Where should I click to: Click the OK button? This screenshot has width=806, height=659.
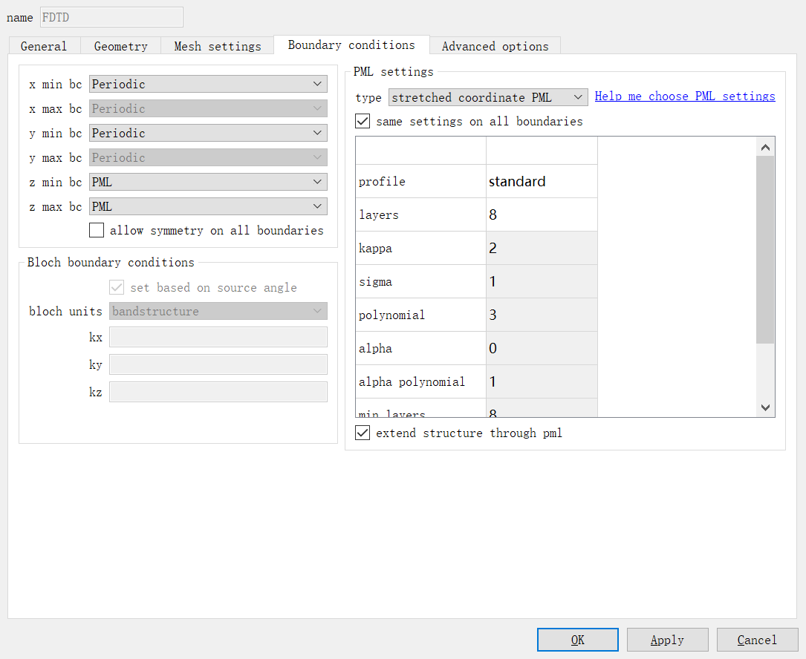coord(577,640)
